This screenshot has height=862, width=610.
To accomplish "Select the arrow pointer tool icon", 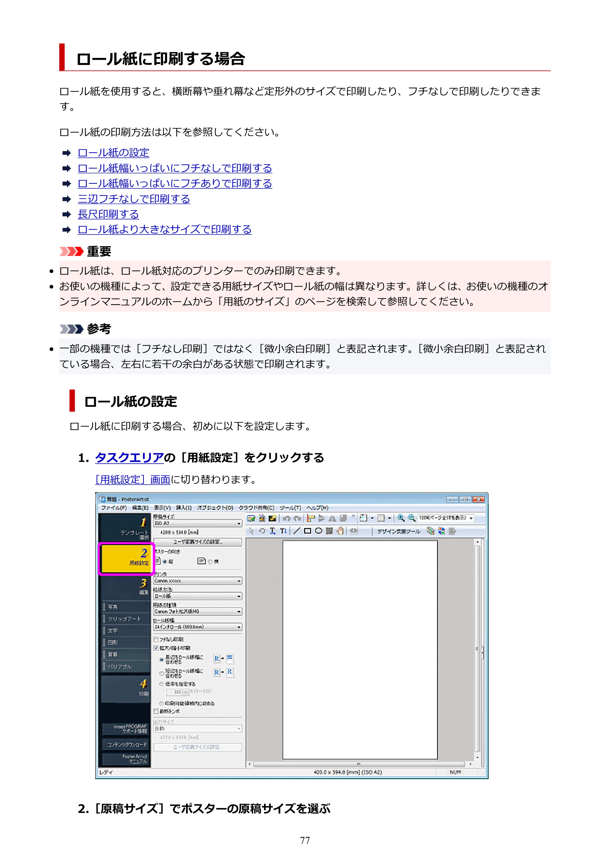I will [251, 530].
